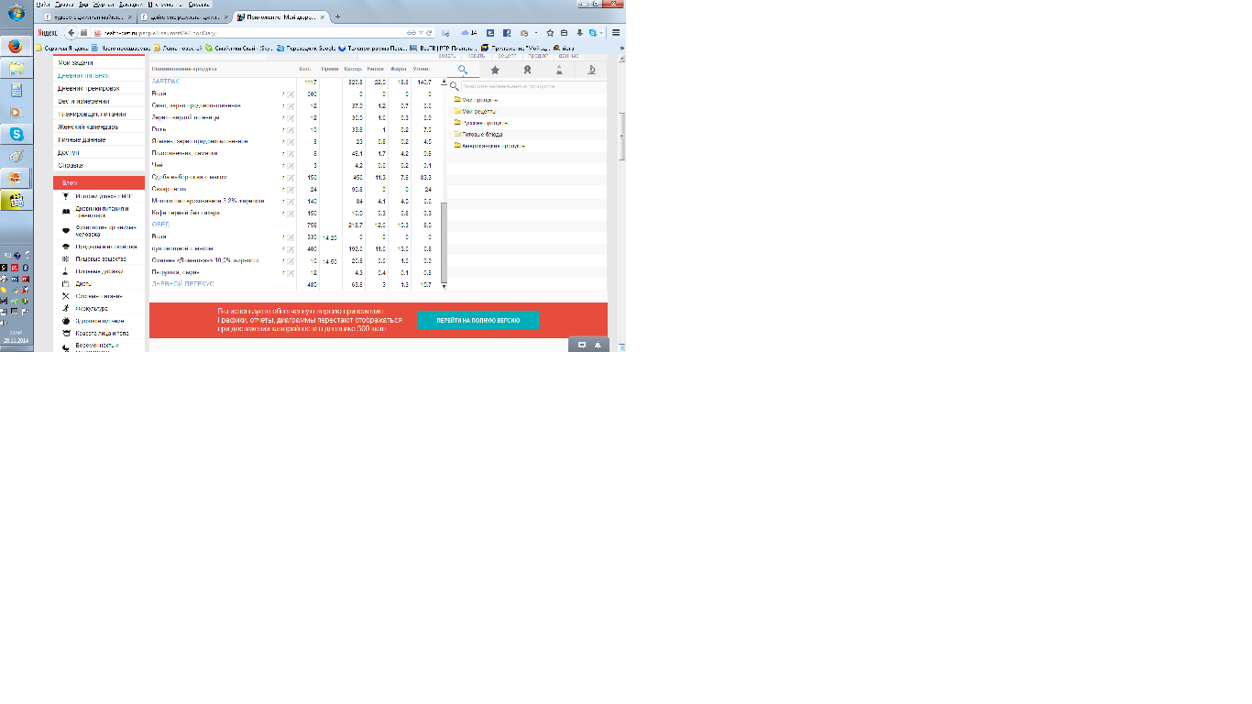Expand the 'Мои рецепты' folder
The height and width of the screenshot is (704, 1252).
point(478,111)
